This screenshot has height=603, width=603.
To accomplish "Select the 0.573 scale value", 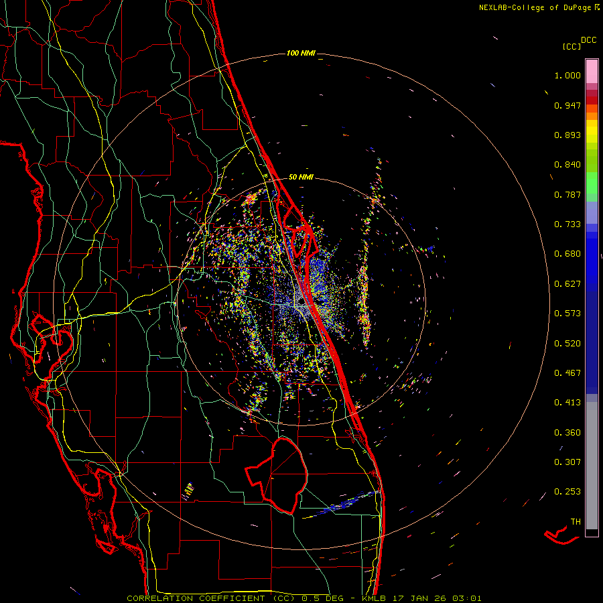I will point(567,314).
